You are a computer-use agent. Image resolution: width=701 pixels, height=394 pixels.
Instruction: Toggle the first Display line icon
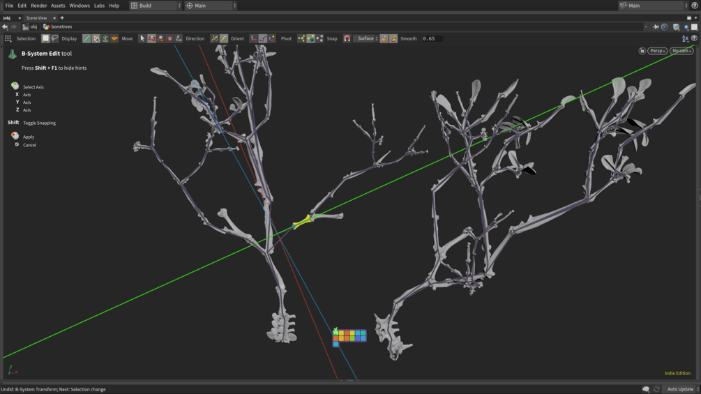tap(86, 39)
